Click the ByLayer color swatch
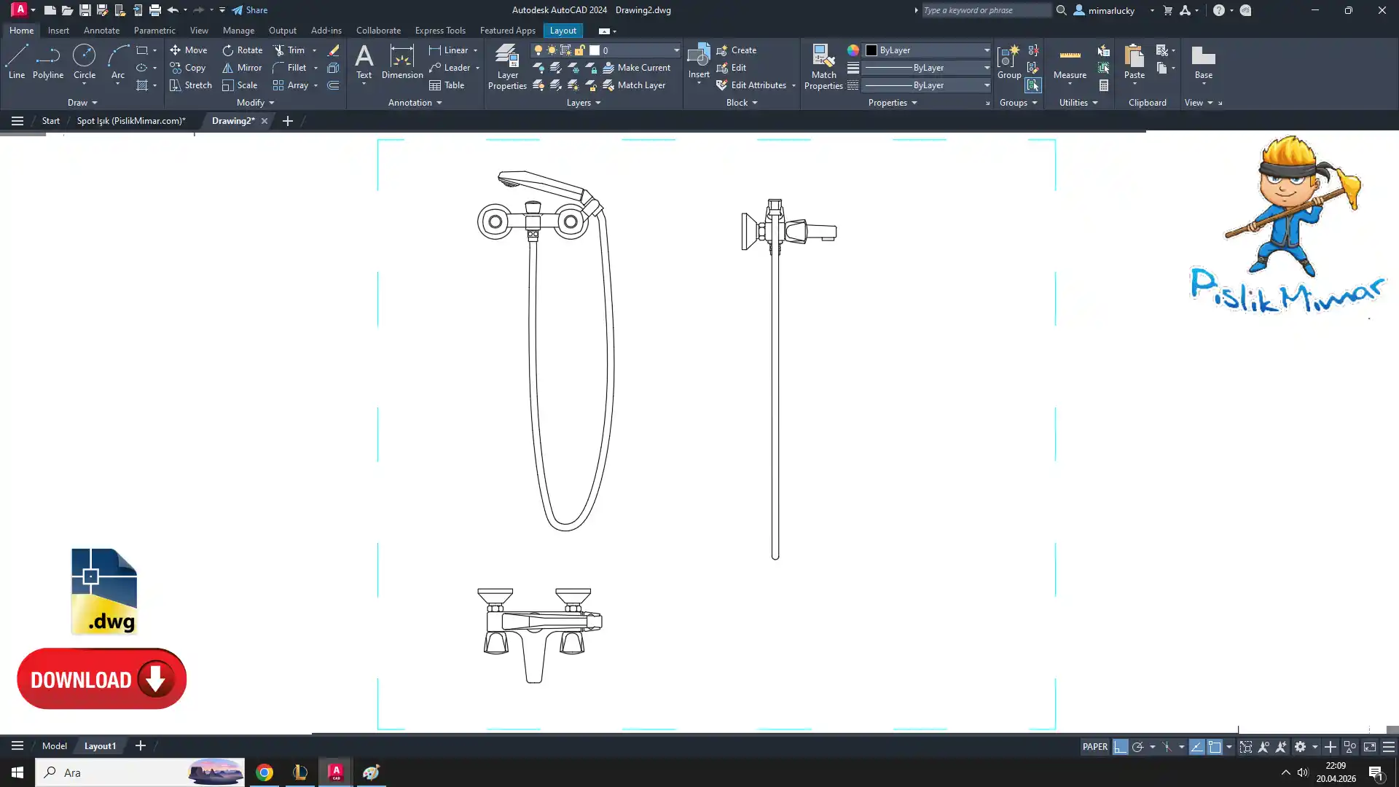The width and height of the screenshot is (1399, 787). 871,50
